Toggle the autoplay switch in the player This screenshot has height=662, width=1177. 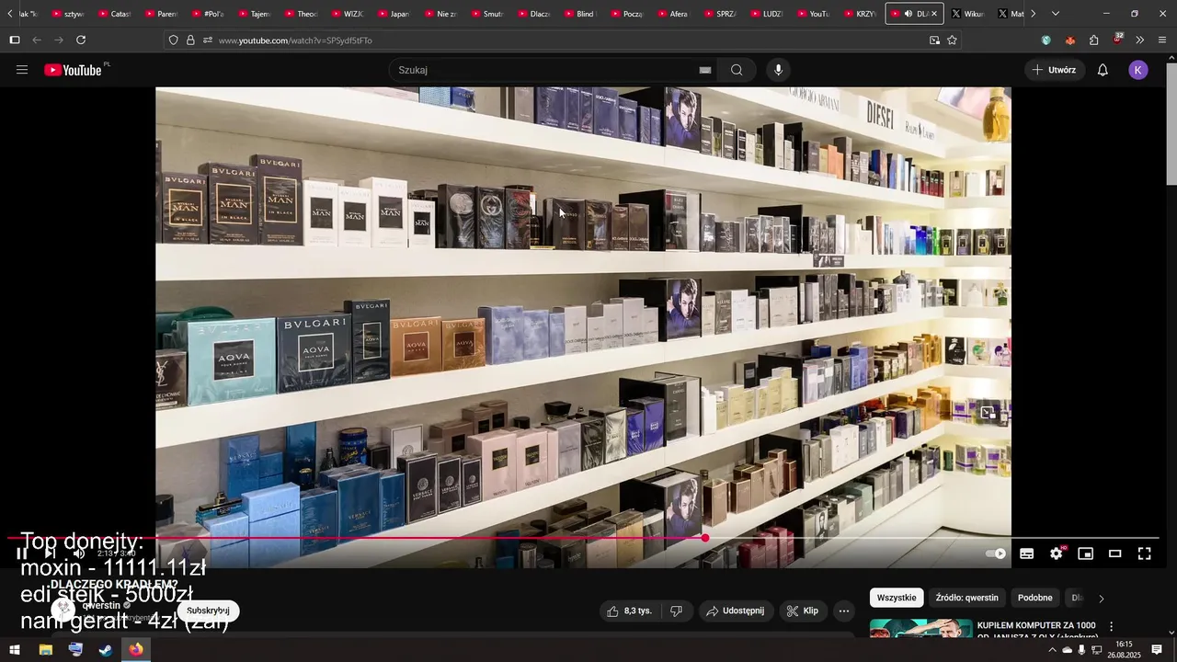pyautogui.click(x=996, y=554)
